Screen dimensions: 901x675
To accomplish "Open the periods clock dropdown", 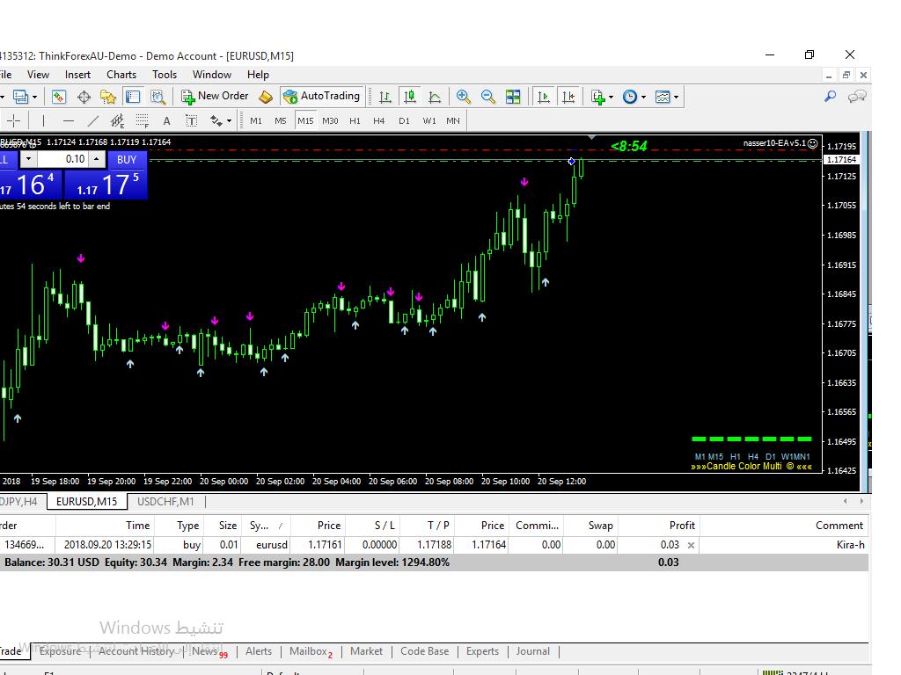I will click(x=634, y=97).
